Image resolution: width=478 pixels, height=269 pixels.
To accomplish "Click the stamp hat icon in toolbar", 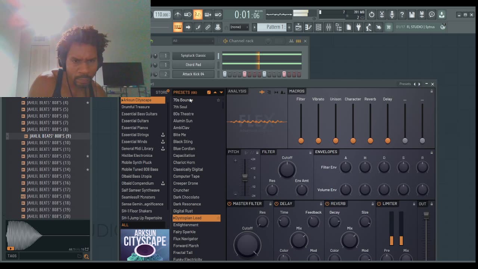I will click(x=218, y=27).
